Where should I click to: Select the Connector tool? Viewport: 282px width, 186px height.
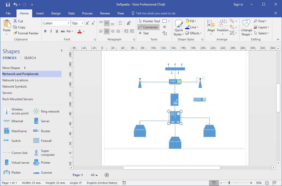[x=148, y=27]
